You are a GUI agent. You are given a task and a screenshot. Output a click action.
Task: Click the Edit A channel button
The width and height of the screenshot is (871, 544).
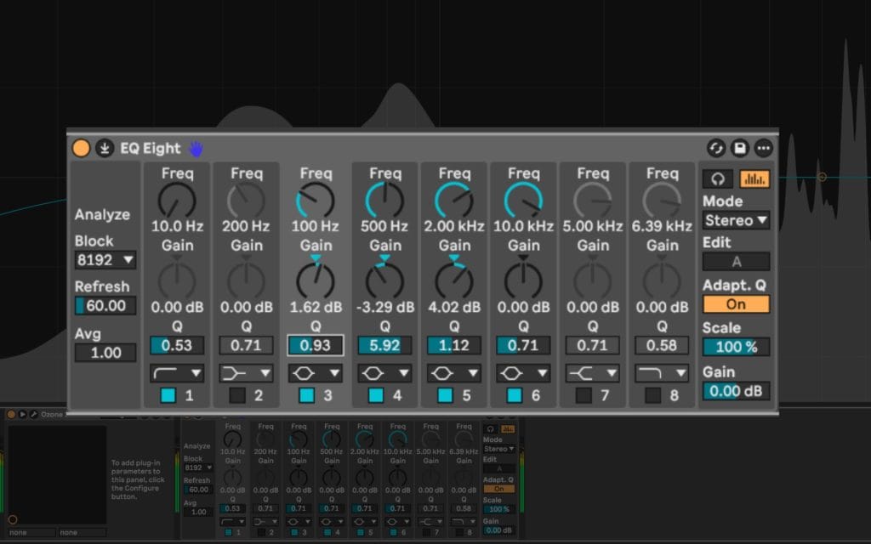pos(736,262)
